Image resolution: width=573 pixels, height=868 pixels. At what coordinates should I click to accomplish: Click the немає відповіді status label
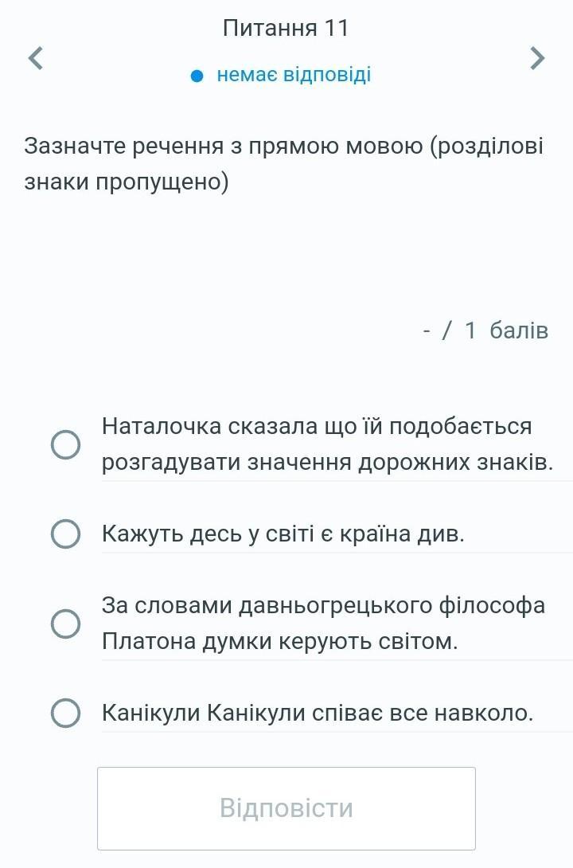click(x=294, y=76)
